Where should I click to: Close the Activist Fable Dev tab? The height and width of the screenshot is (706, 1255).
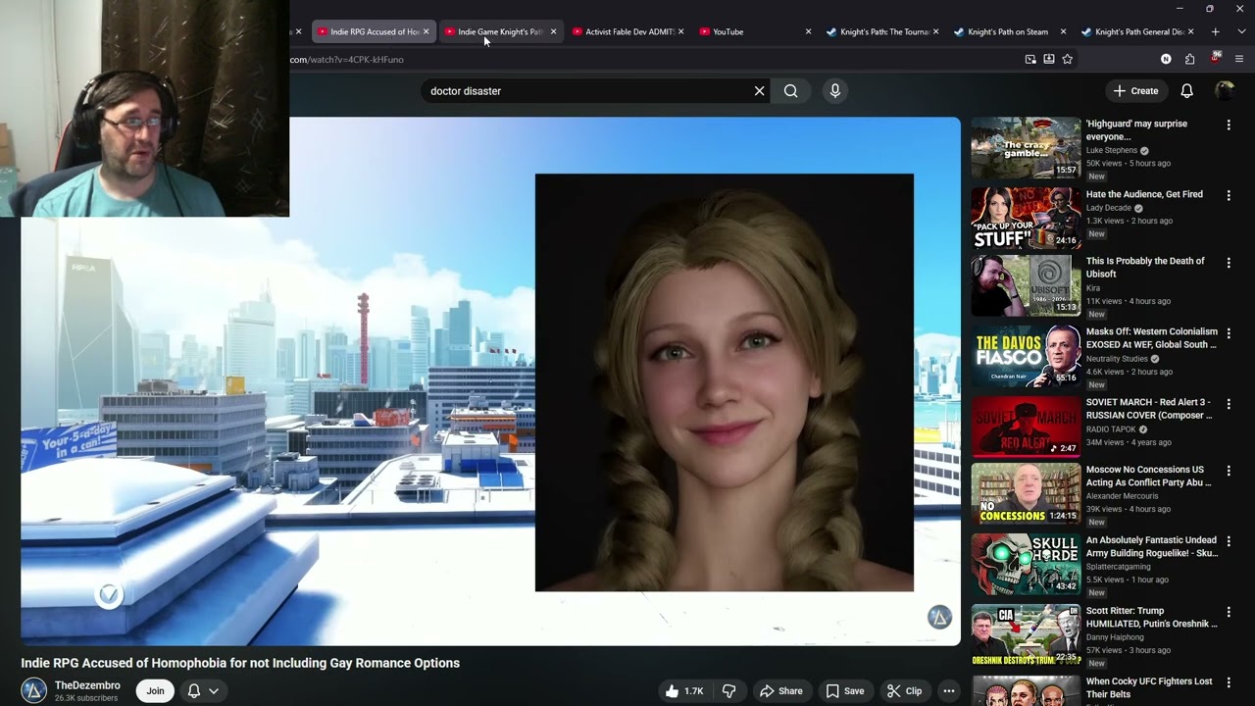(680, 31)
